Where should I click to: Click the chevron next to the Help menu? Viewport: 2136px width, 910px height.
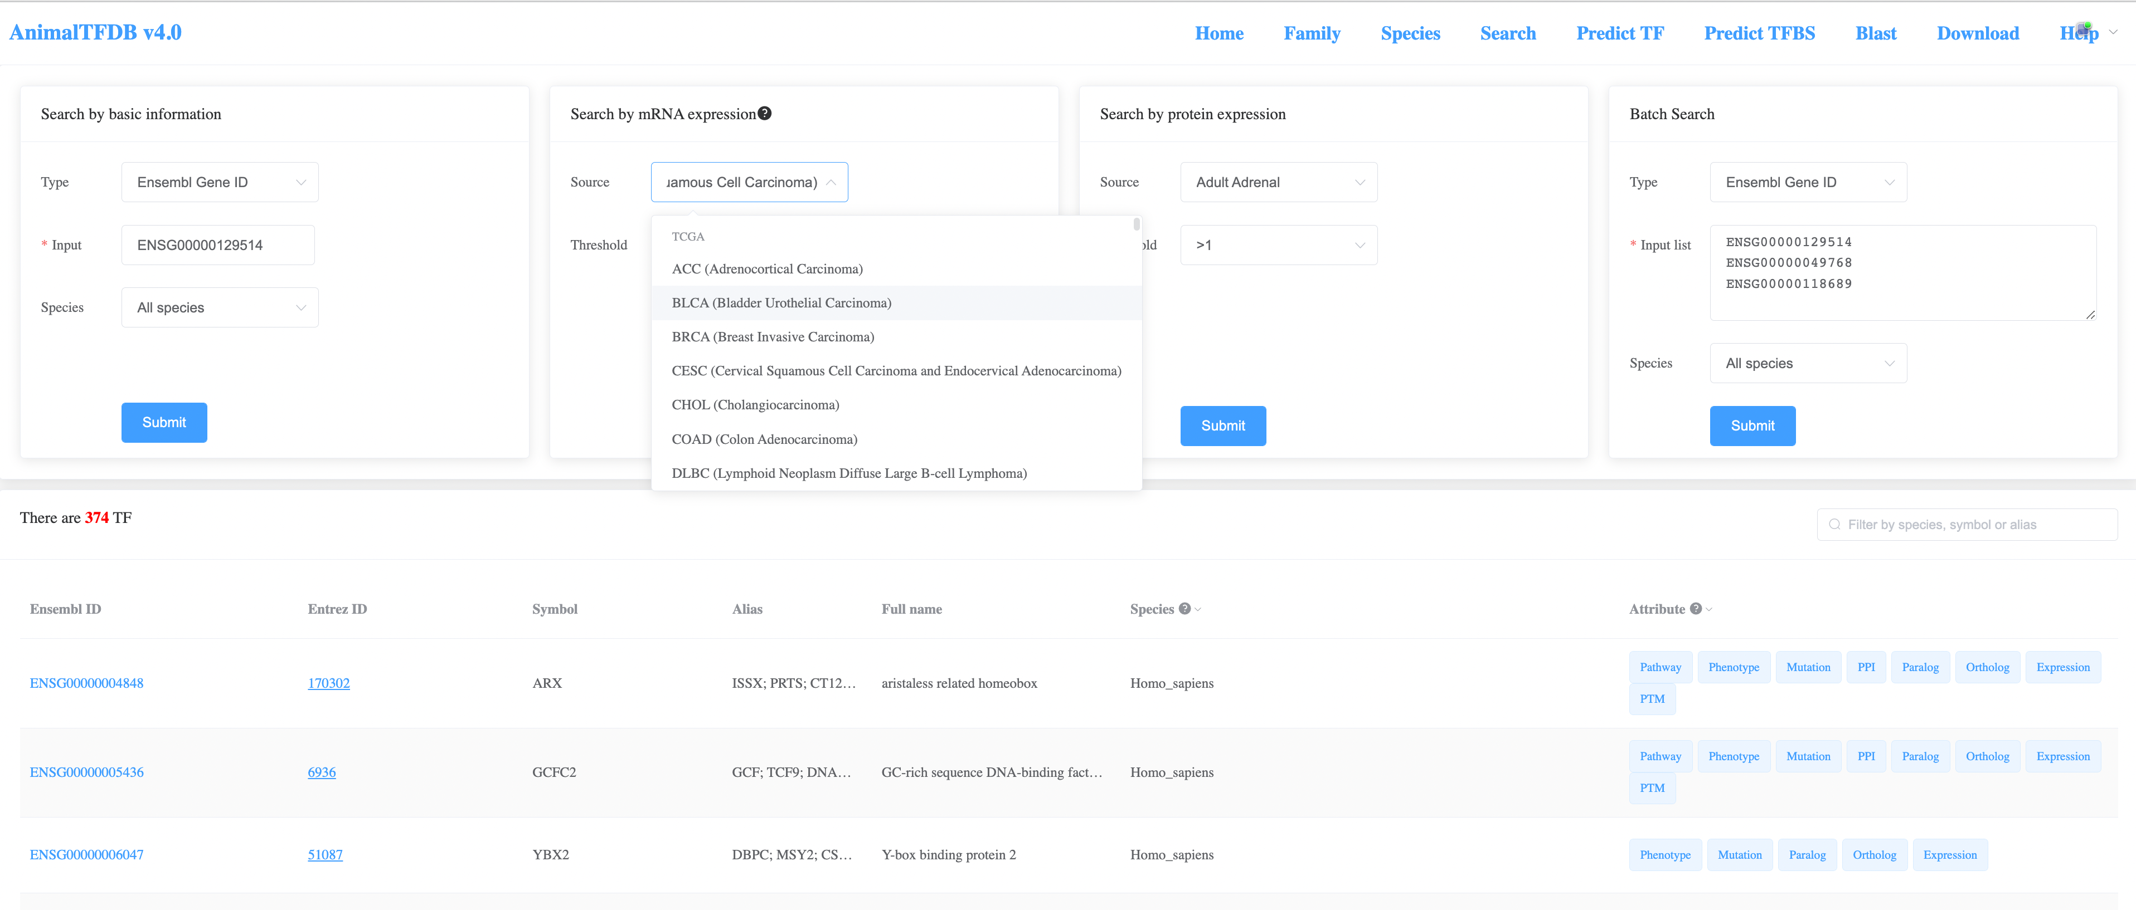(x=2113, y=32)
